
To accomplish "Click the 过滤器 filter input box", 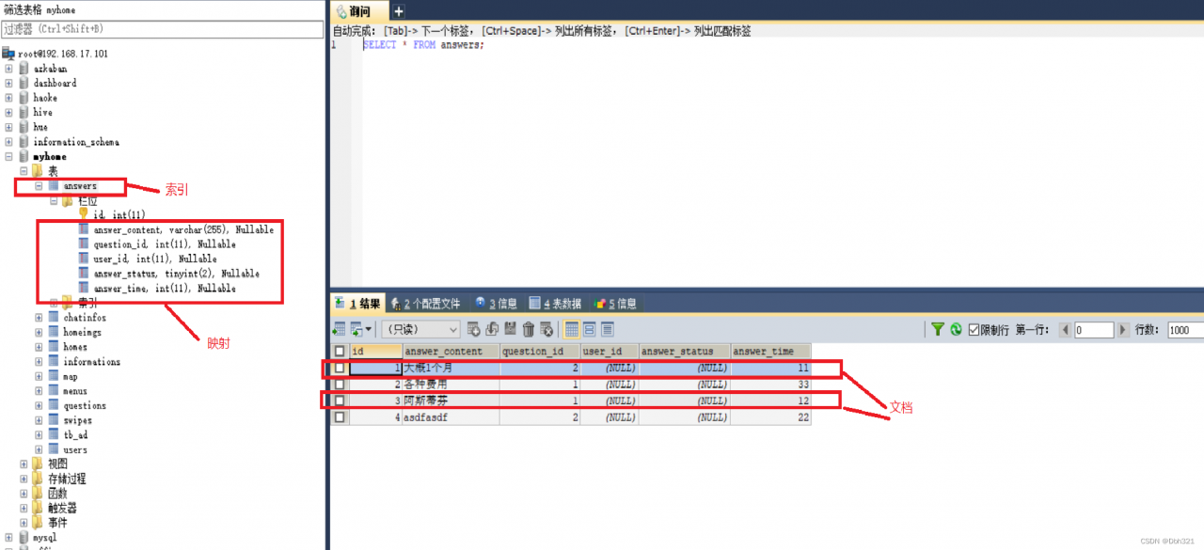I will pyautogui.click(x=162, y=29).
